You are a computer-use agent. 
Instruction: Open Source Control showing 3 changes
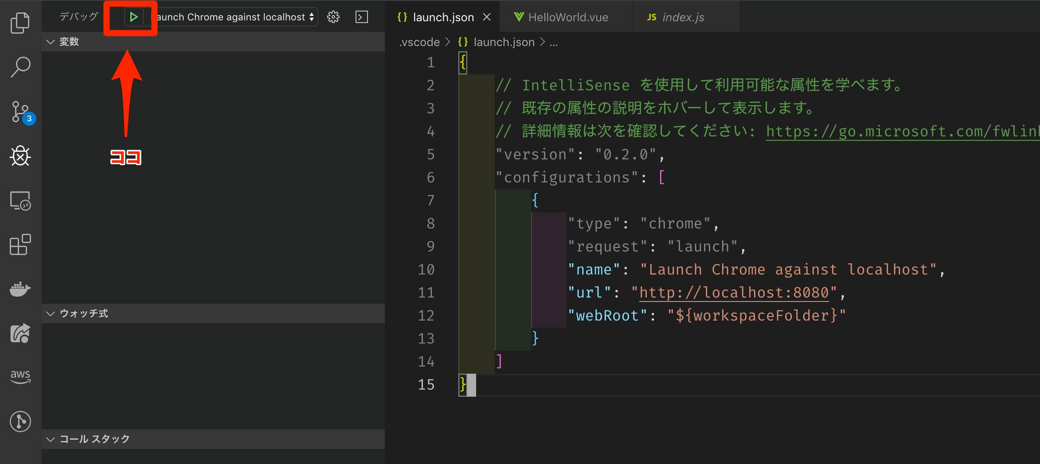tap(20, 112)
